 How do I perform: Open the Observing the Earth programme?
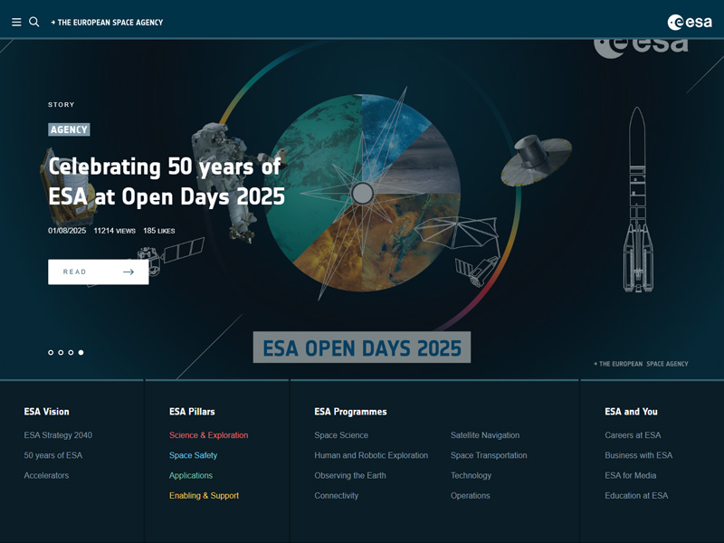(x=350, y=475)
